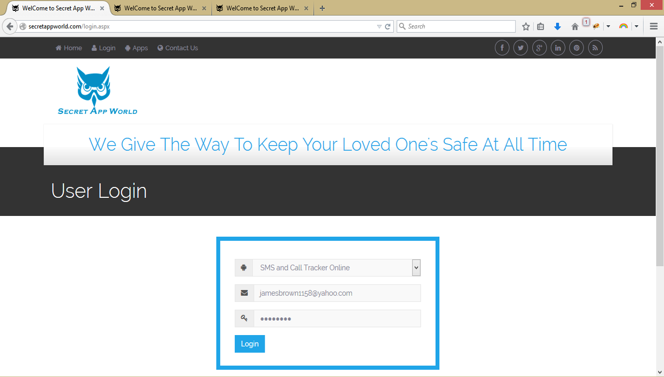The width and height of the screenshot is (664, 377).
Task: Click the envelope icon beside email field
Action: (244, 293)
